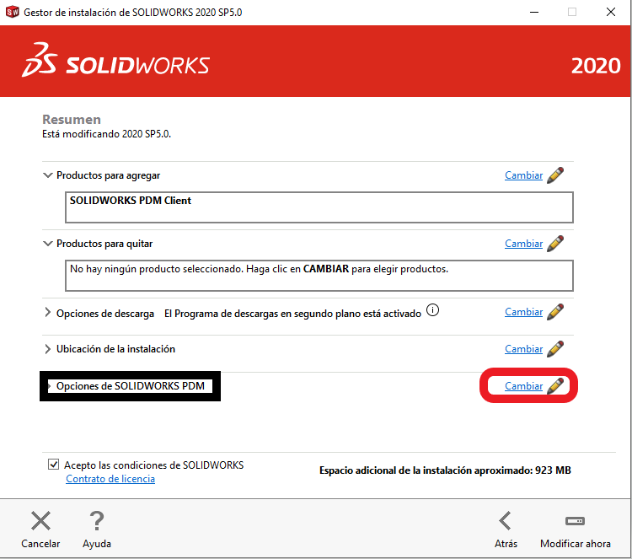Close the installation manager window
The height and width of the screenshot is (559, 632).
coord(611,12)
